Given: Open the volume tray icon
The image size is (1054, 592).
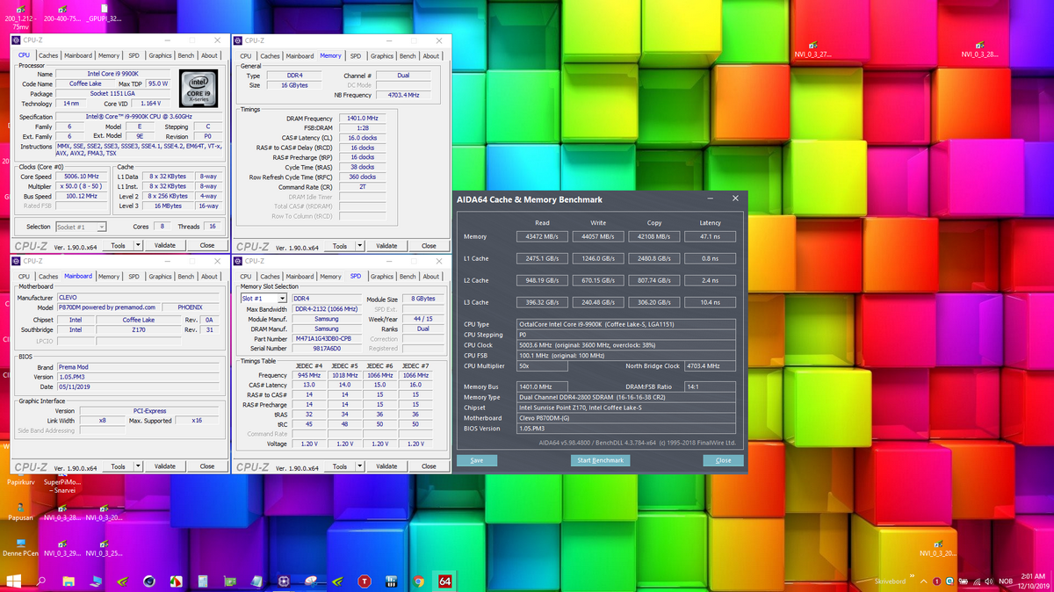Looking at the screenshot, I should pos(988,581).
